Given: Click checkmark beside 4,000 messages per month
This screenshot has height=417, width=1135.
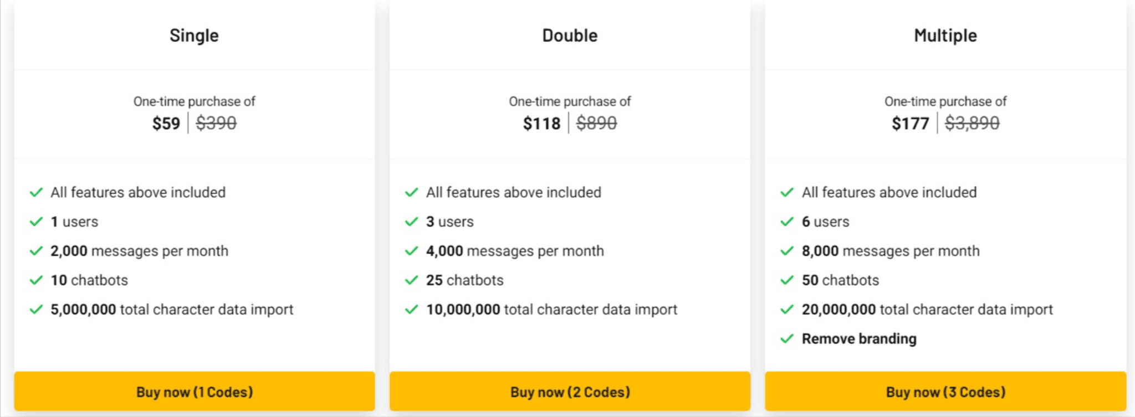Looking at the screenshot, I should [411, 251].
